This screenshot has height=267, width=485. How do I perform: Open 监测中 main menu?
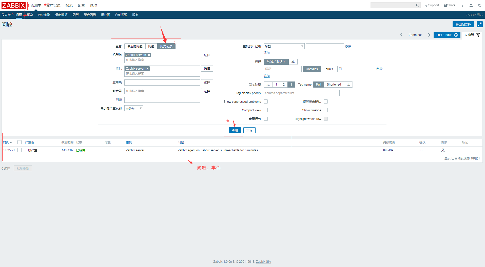tap(36, 5)
